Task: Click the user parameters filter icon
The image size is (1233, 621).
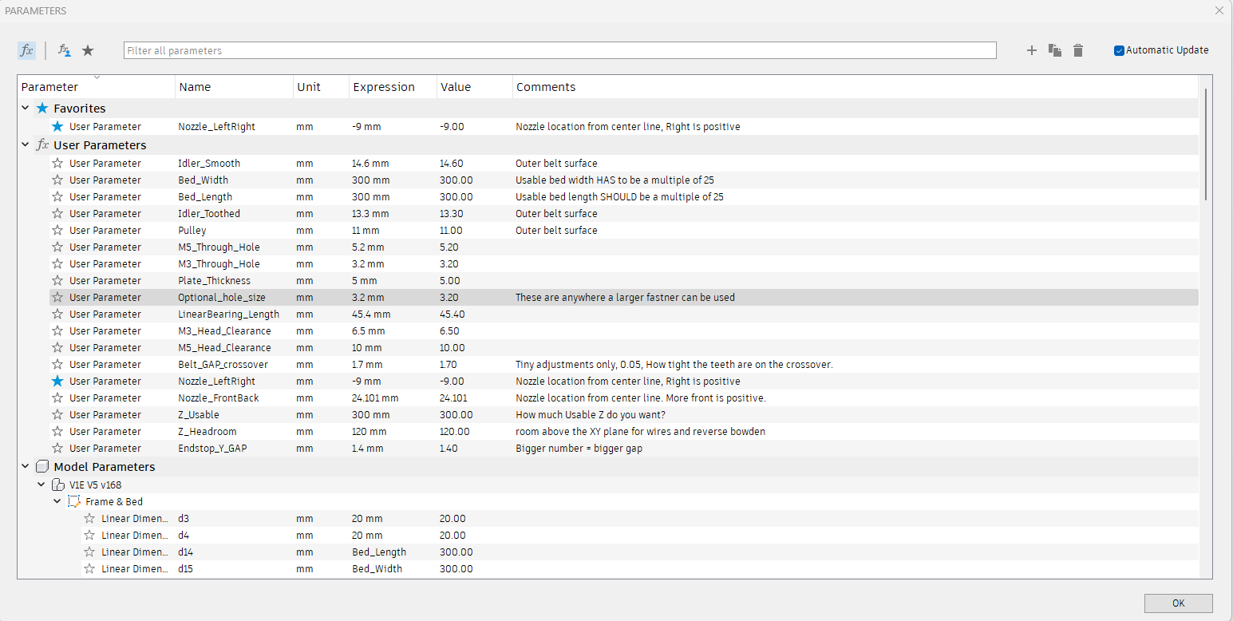Action: pos(64,49)
